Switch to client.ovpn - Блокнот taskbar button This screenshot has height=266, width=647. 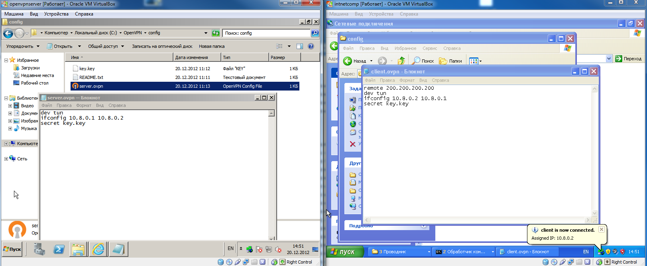pos(527,252)
